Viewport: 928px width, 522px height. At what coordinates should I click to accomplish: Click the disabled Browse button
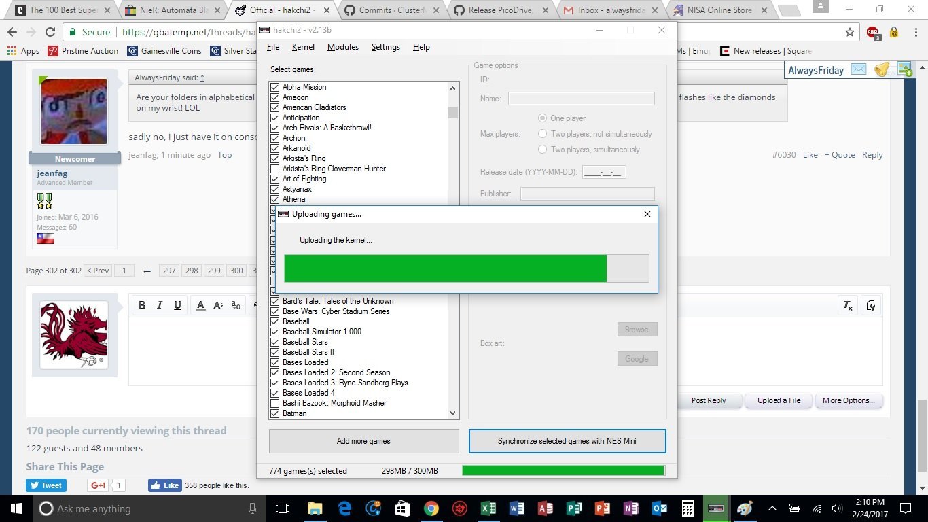(637, 330)
